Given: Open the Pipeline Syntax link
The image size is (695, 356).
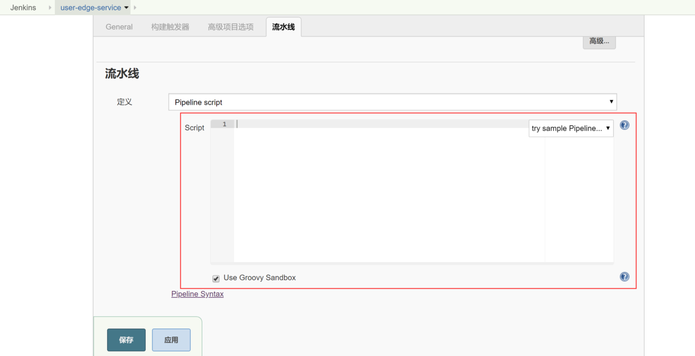Looking at the screenshot, I should tap(197, 294).
